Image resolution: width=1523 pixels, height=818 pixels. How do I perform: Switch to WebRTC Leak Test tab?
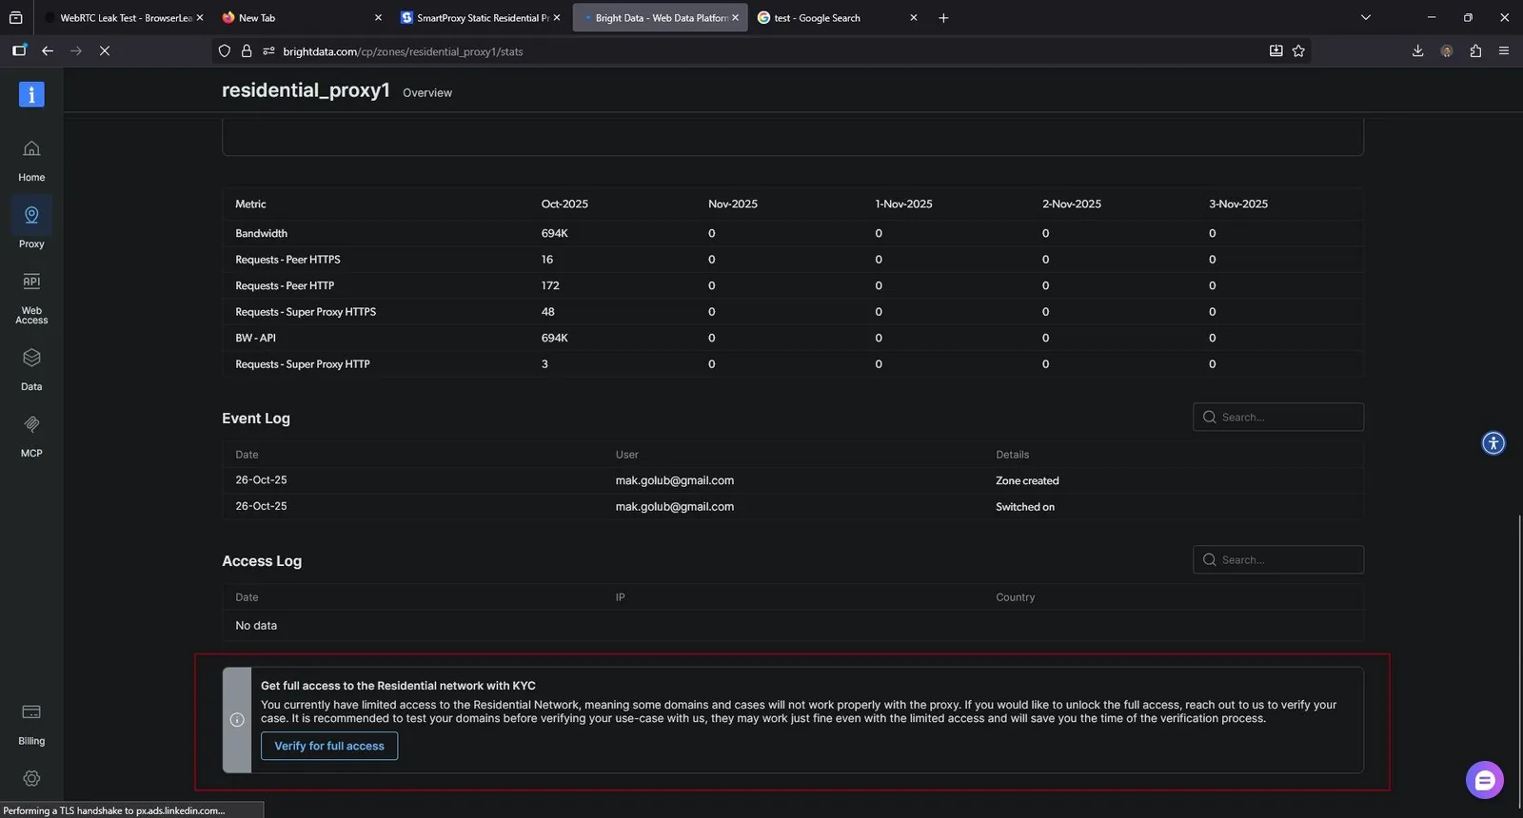point(124,18)
